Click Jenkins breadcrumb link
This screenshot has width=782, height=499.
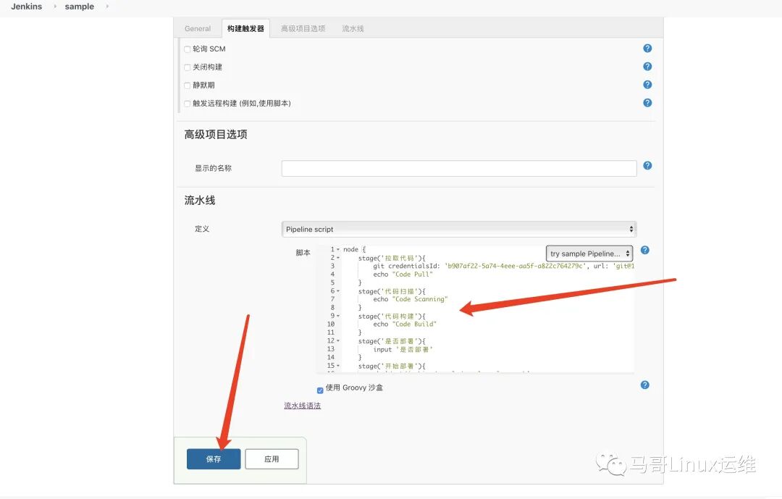pos(27,7)
